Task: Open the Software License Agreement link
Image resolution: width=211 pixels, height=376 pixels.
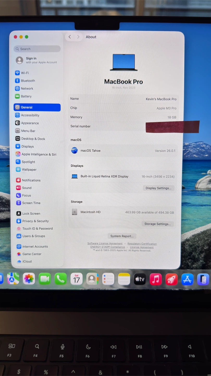Action: click(x=105, y=243)
